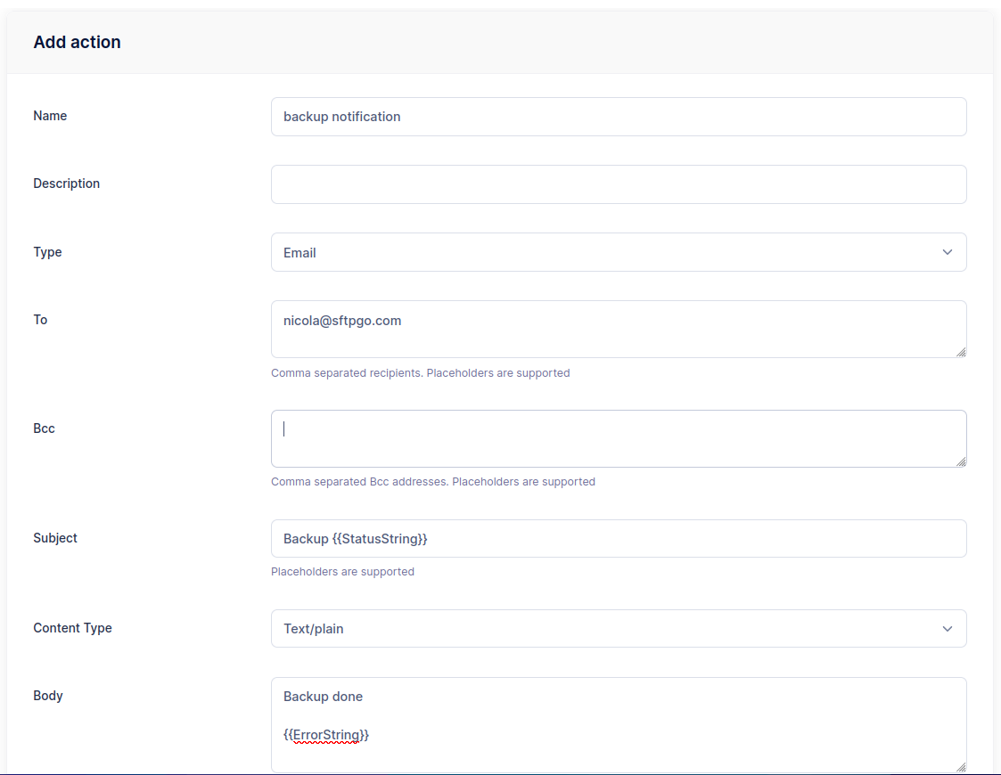Click into the empty Description field
Image resolution: width=1001 pixels, height=775 pixels.
point(618,184)
